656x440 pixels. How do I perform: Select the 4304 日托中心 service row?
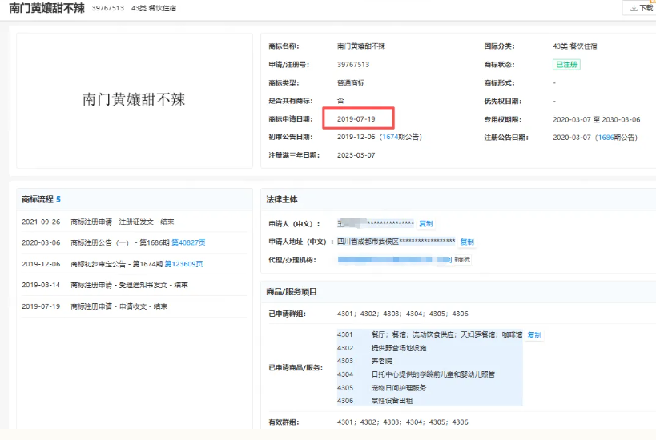point(429,374)
